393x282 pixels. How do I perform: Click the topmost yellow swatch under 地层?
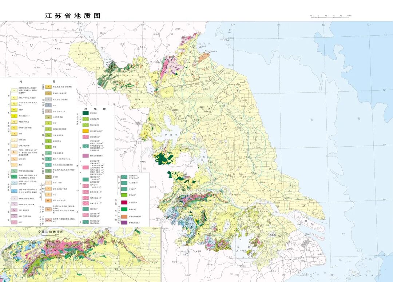click(x=13, y=90)
